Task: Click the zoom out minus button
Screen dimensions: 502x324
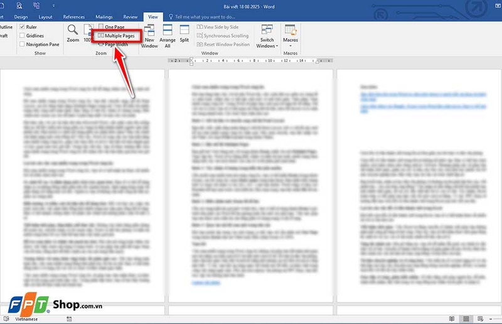Action: [x=491, y=319]
